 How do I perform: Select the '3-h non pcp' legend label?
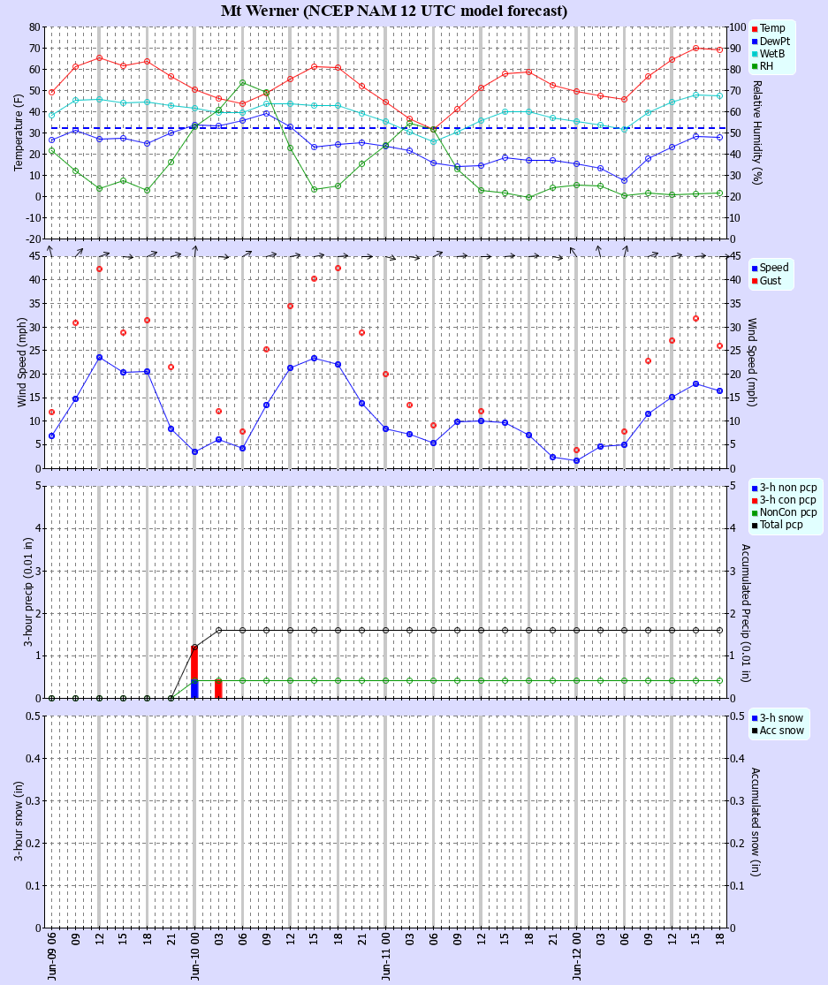pyautogui.click(x=788, y=488)
